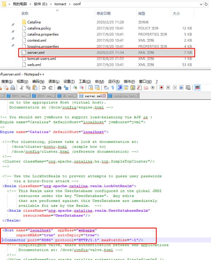The height and width of the screenshot is (260, 211).
Task: Click the run macro multiple times icon
Action: 181,87
